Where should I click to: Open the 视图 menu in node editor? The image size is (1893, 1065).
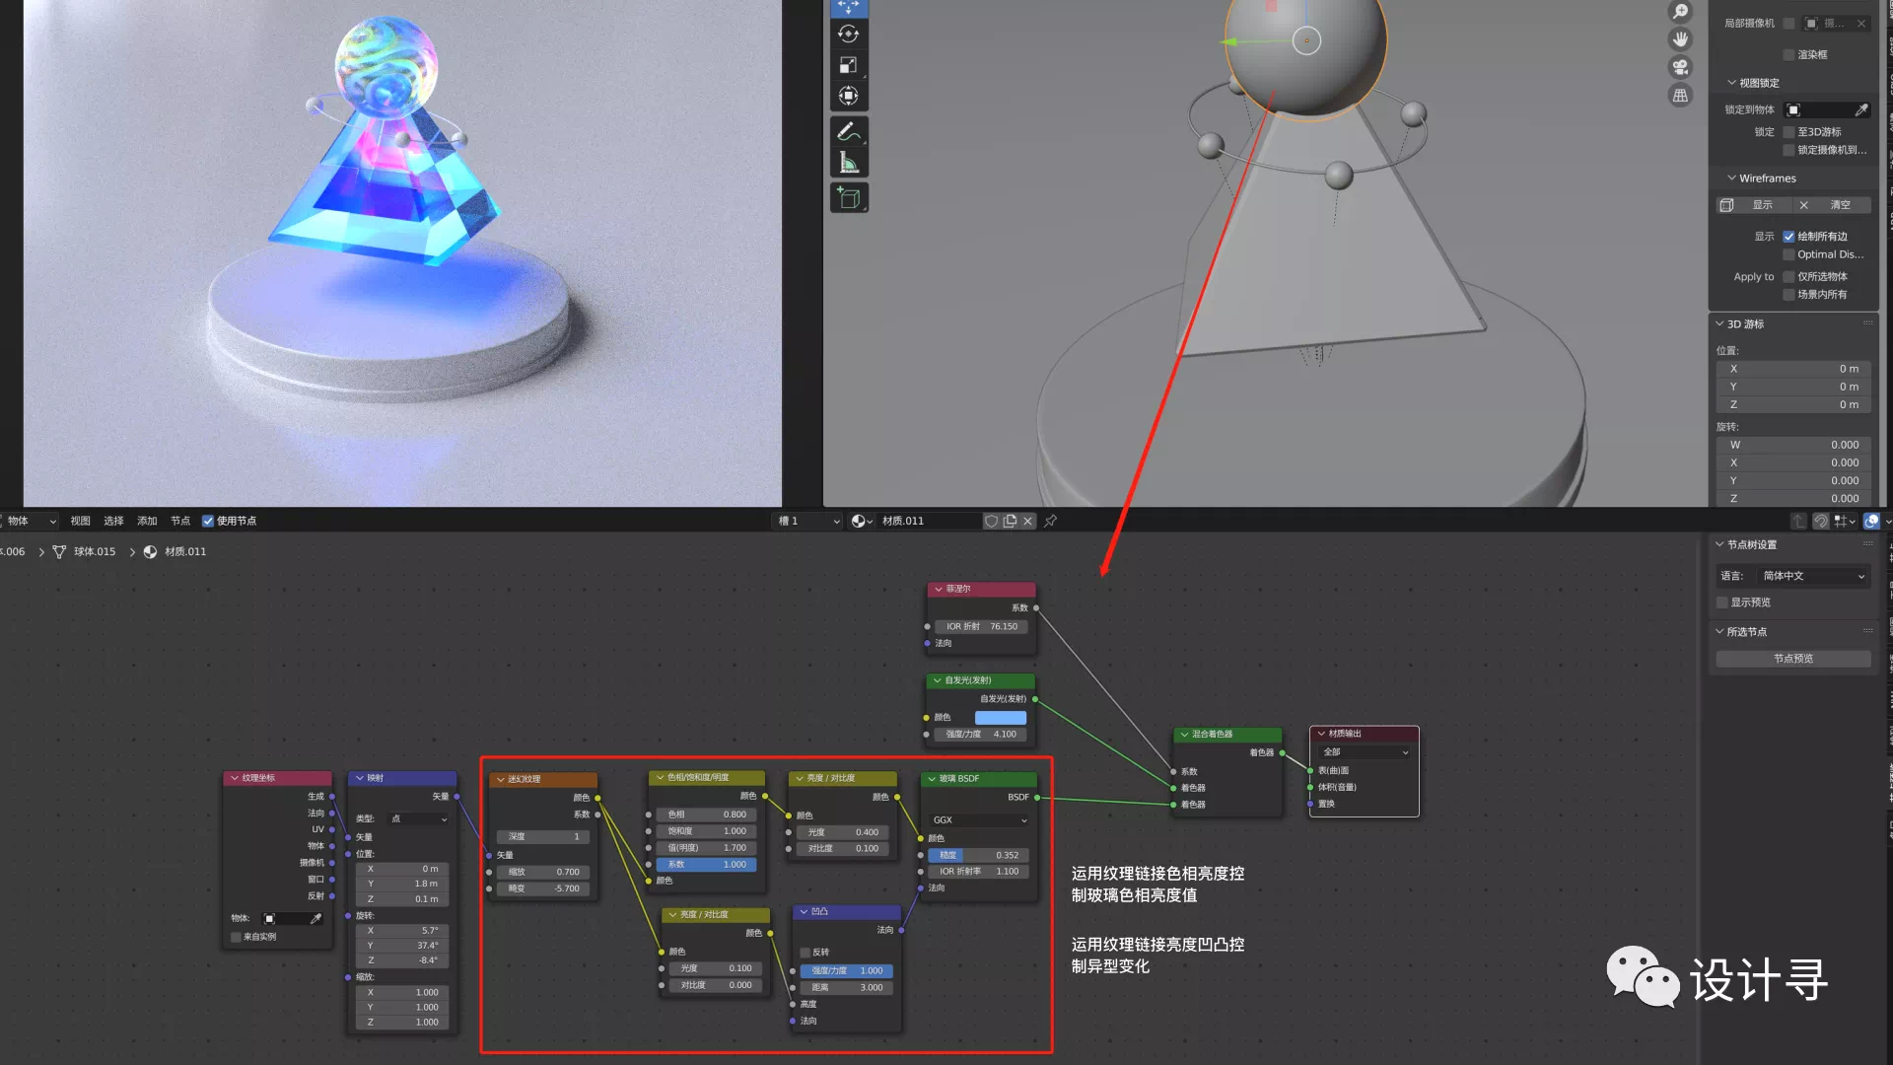click(x=80, y=521)
